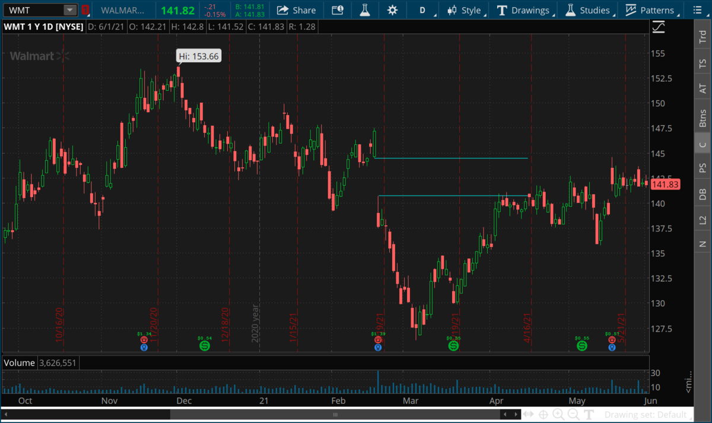Open the flask icon next to the gear
The image size is (712, 423).
pos(364,10)
